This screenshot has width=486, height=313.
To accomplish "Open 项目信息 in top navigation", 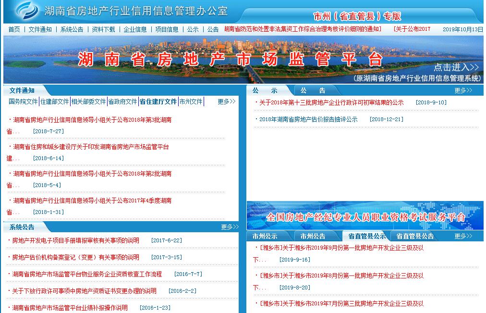I will click(167, 29).
